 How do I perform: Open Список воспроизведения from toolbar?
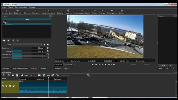click(81, 12)
